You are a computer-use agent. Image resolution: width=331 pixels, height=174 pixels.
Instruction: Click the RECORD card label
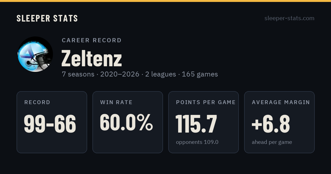pos(37,102)
